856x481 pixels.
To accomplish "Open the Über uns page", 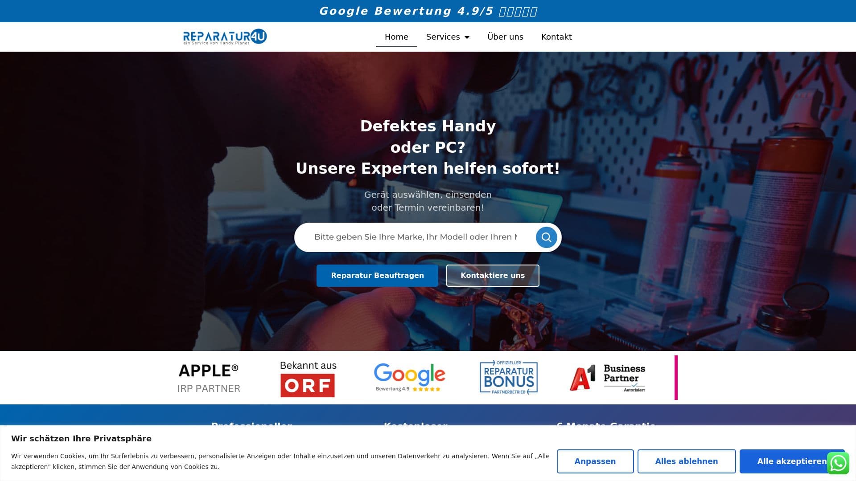I will click(x=505, y=37).
